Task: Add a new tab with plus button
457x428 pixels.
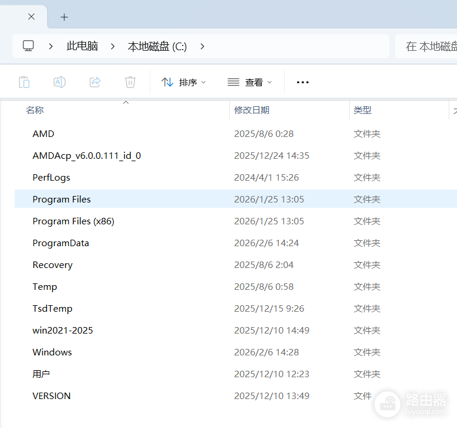Action: pos(64,17)
